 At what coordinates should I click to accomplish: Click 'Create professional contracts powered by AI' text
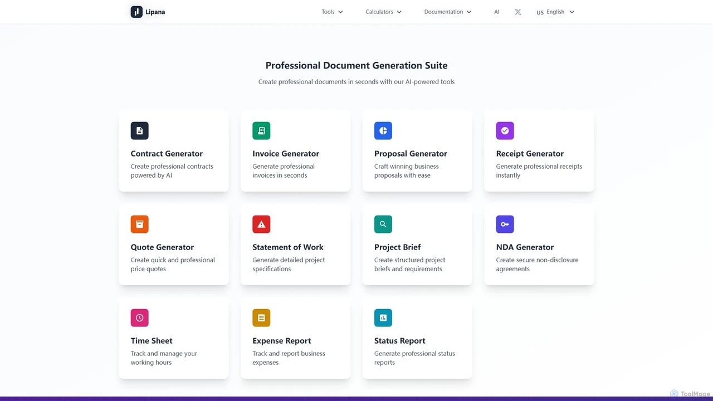pyautogui.click(x=172, y=171)
